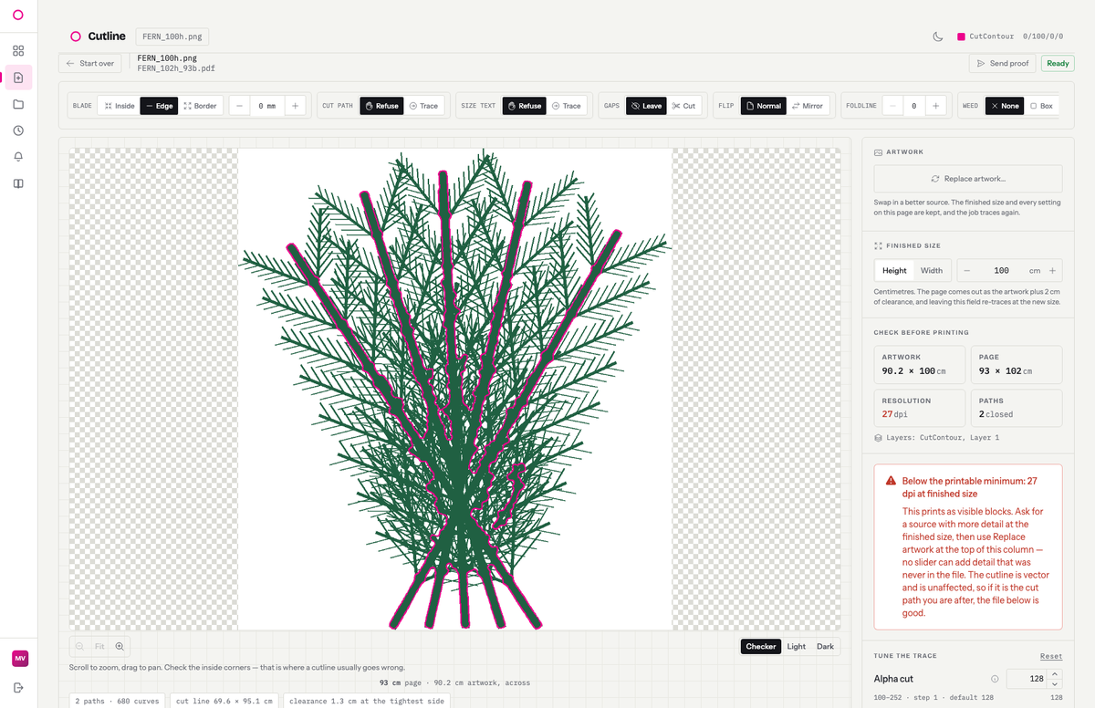The image size is (1095, 708).
Task: Switch to the Width tab
Action: coord(932,271)
